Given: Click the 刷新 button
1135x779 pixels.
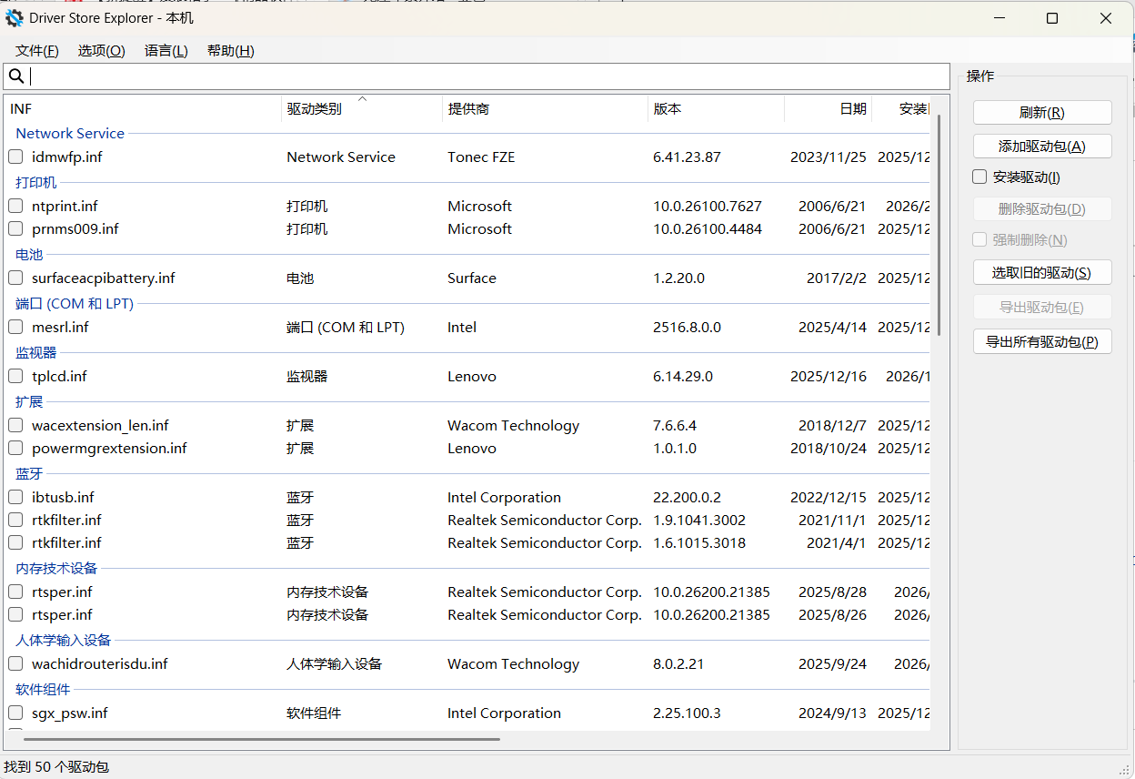Looking at the screenshot, I should [1041, 113].
